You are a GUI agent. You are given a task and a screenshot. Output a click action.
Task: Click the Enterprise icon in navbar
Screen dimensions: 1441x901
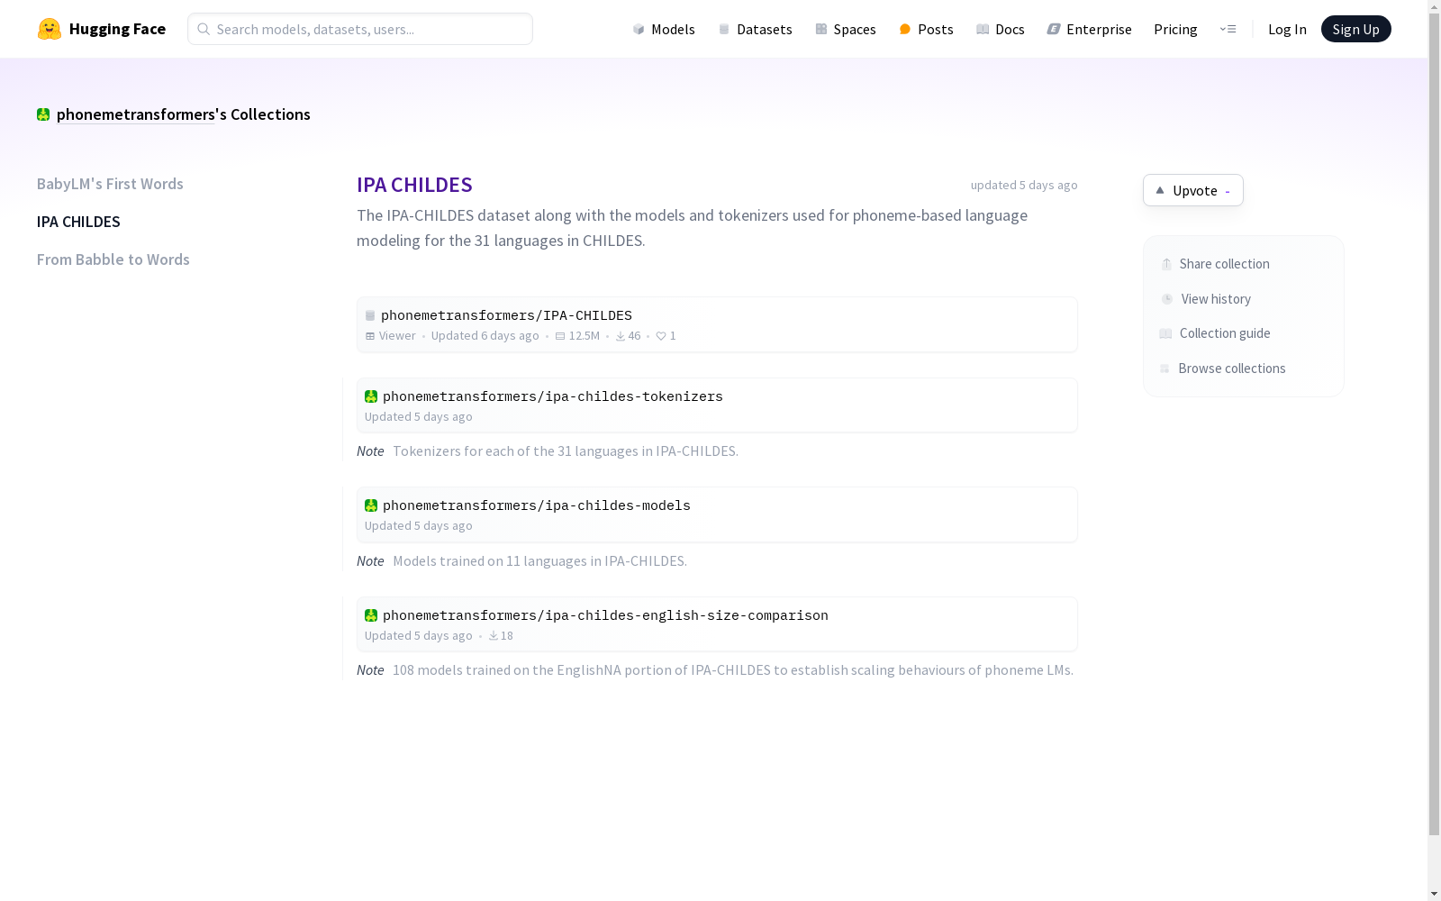[1054, 29]
